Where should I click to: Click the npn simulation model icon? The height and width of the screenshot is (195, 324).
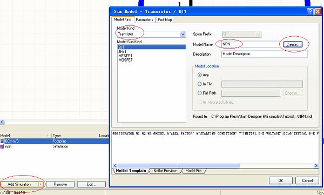point(2,146)
